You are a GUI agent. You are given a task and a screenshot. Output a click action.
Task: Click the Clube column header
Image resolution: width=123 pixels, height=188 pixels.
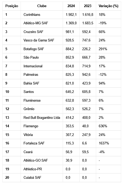click(x=42, y=6)
